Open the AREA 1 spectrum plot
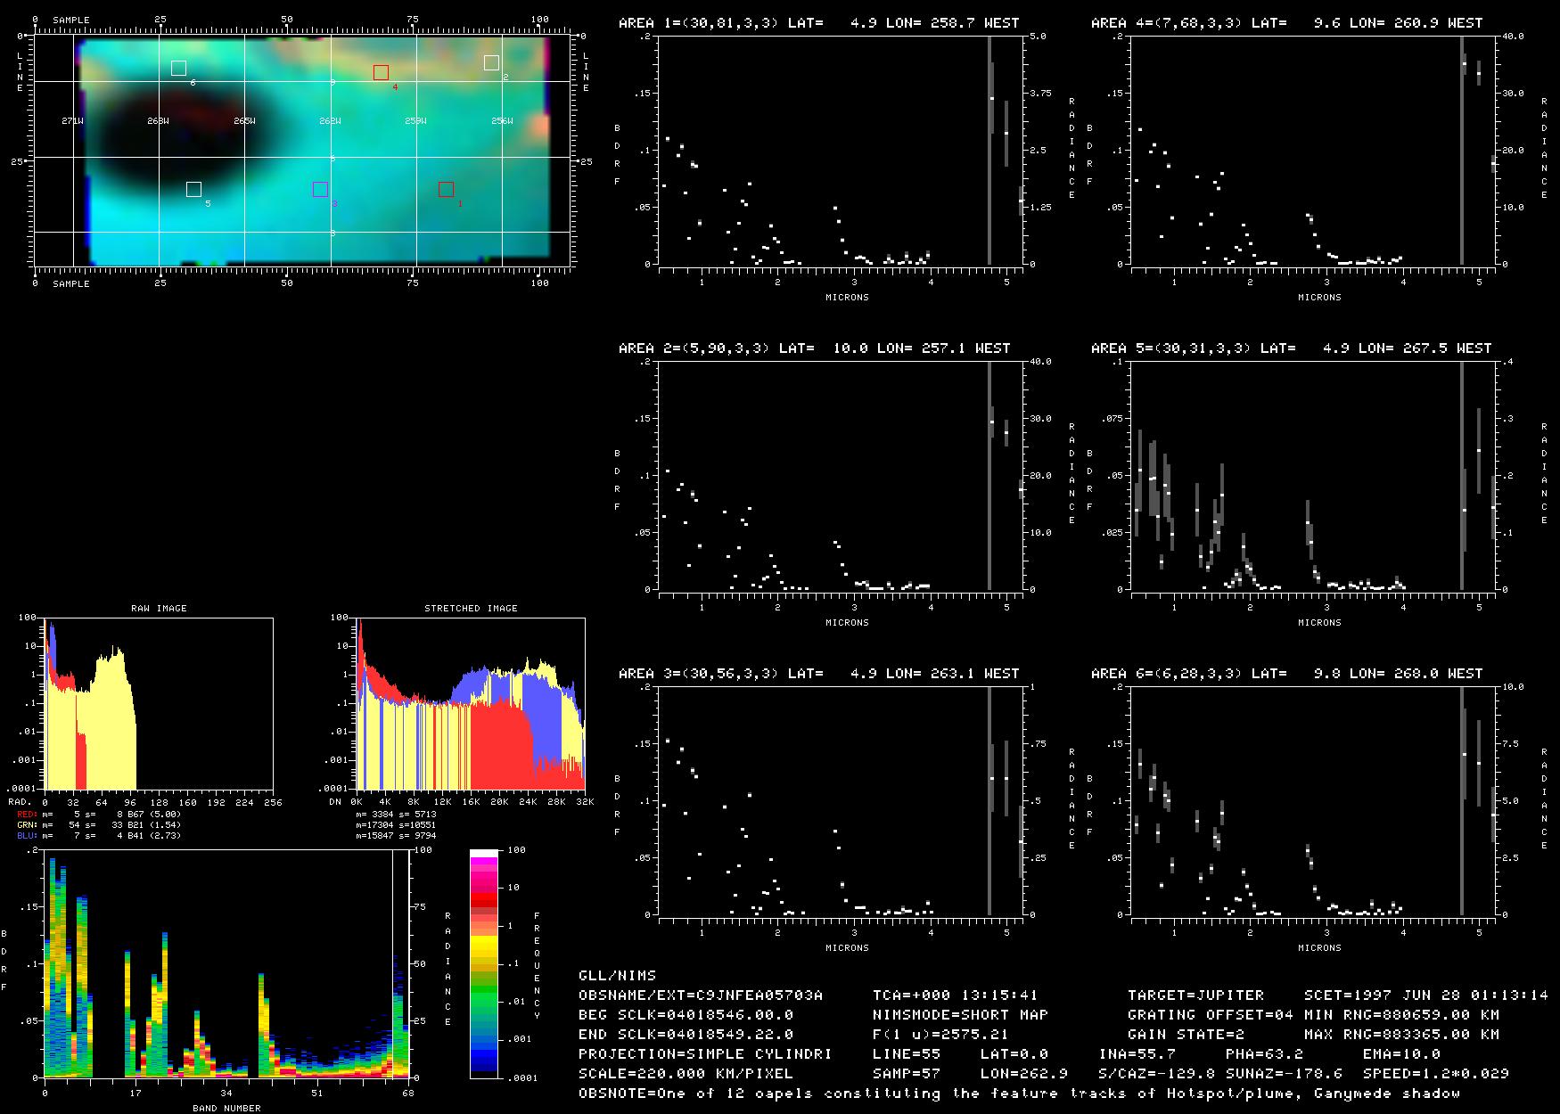 [x=838, y=151]
